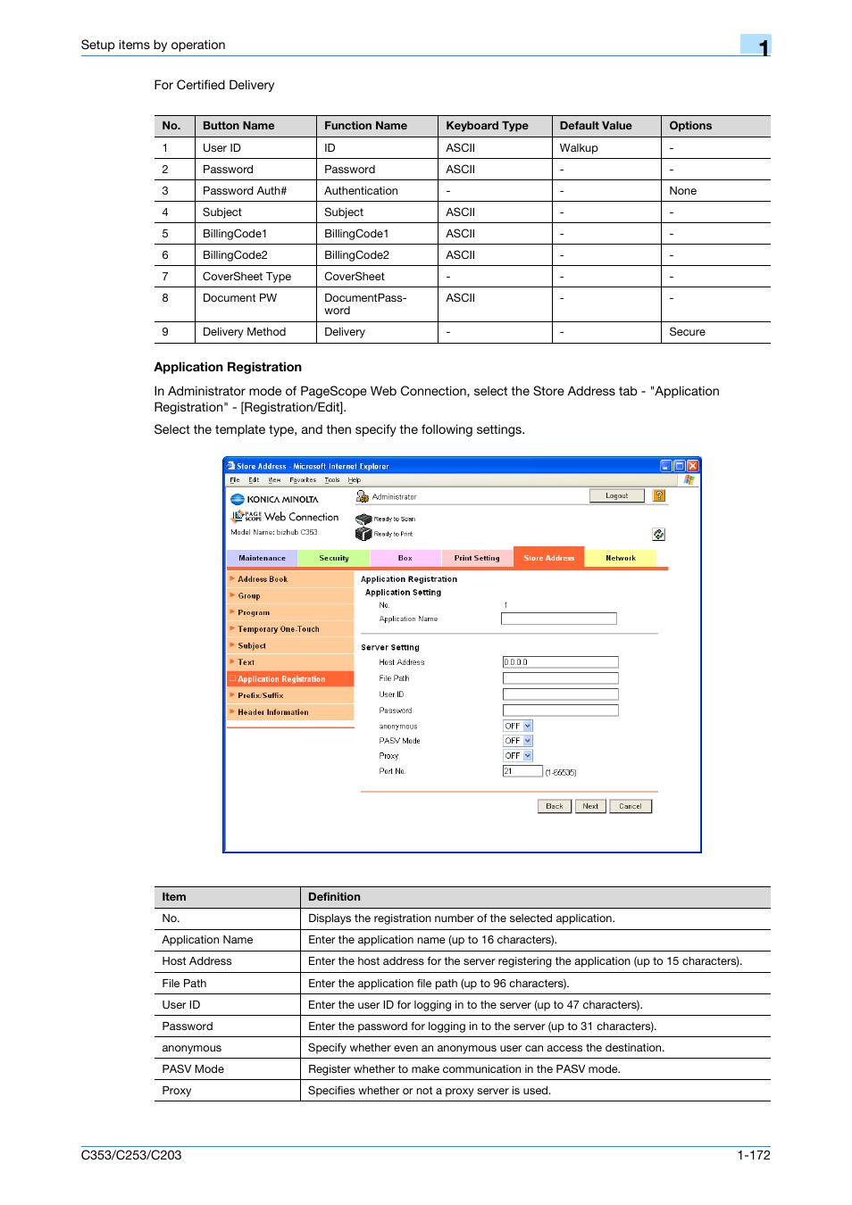The image size is (852, 1205).
Task: Click the '1-172' page number
Action: click(x=754, y=1155)
